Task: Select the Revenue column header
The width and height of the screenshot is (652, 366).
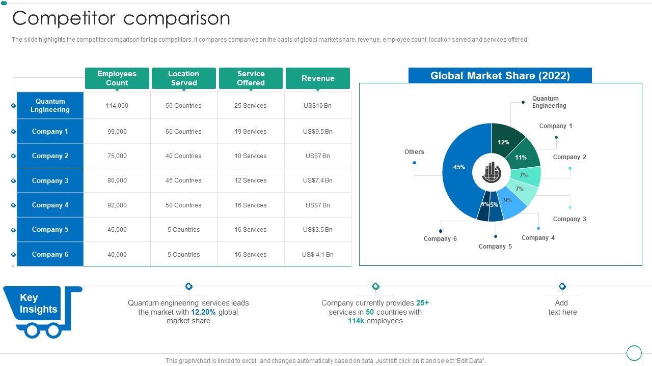Action: pyautogui.click(x=318, y=78)
